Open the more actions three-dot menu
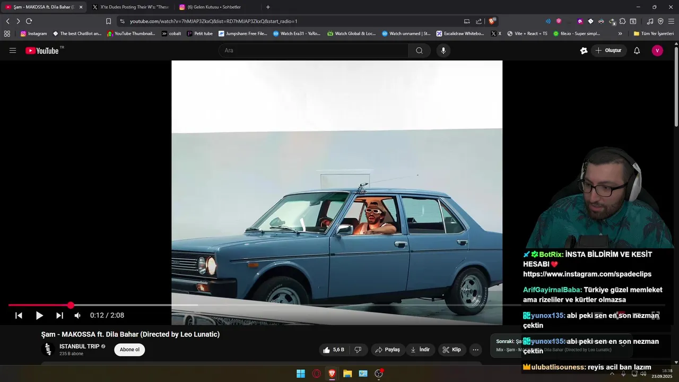Screen dimensions: 679x382 476,350
